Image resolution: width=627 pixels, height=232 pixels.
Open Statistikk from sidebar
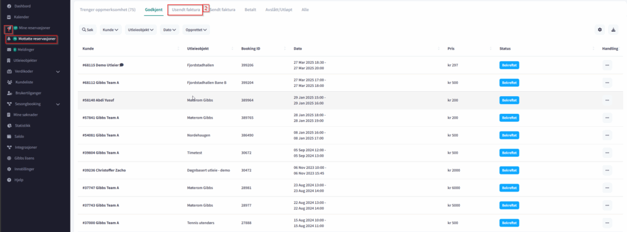tap(22, 125)
